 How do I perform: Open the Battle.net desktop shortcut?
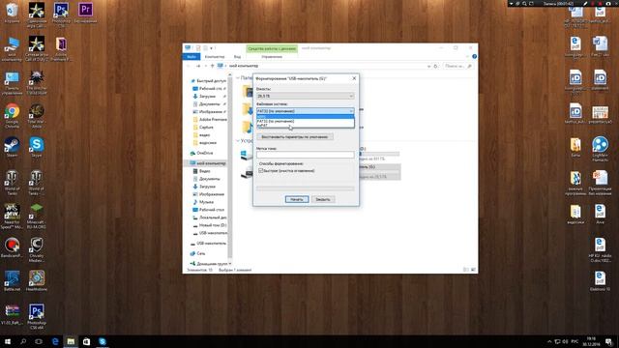tap(12, 281)
